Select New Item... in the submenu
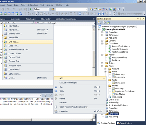The width and height of the screenshot is (146, 125). click(x=28, y=30)
